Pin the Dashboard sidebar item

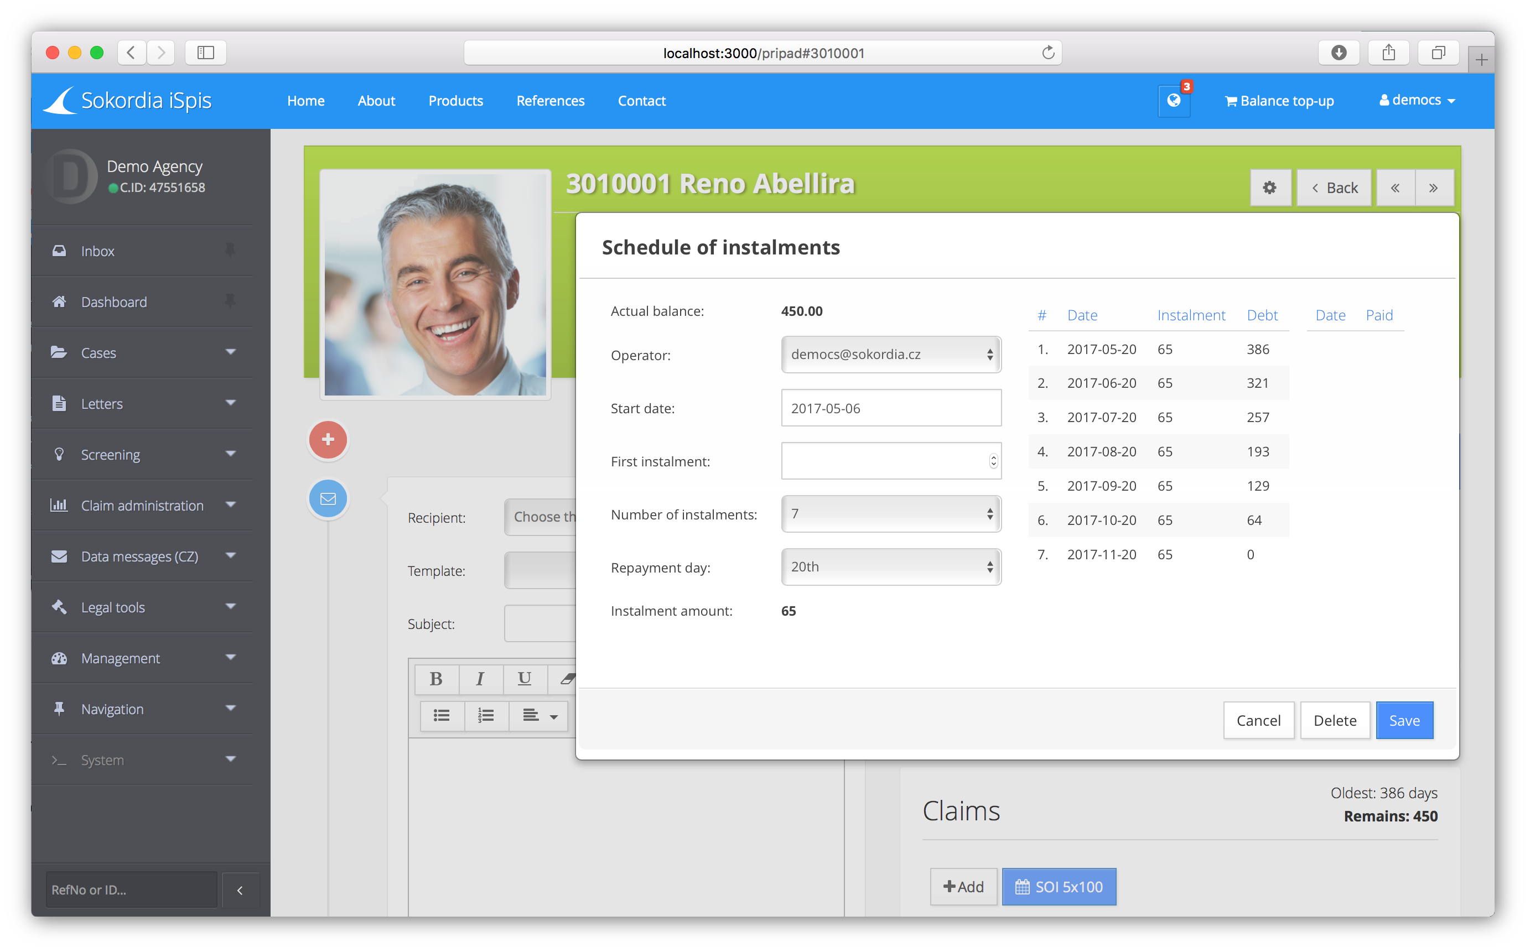click(230, 301)
